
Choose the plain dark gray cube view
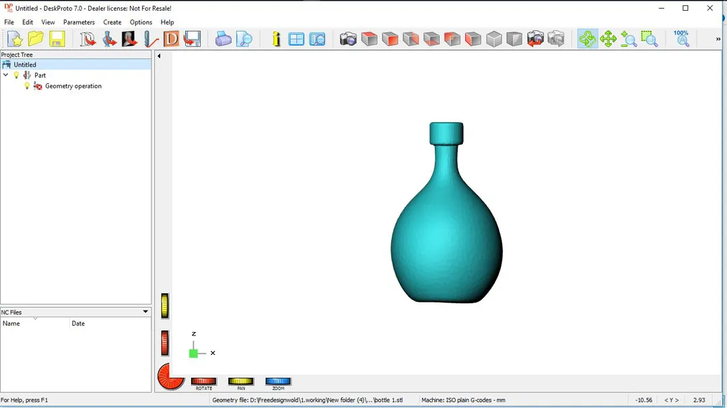pyautogui.click(x=514, y=39)
